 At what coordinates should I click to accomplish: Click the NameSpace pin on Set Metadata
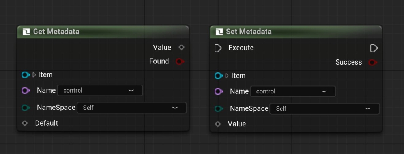pyautogui.click(x=219, y=109)
